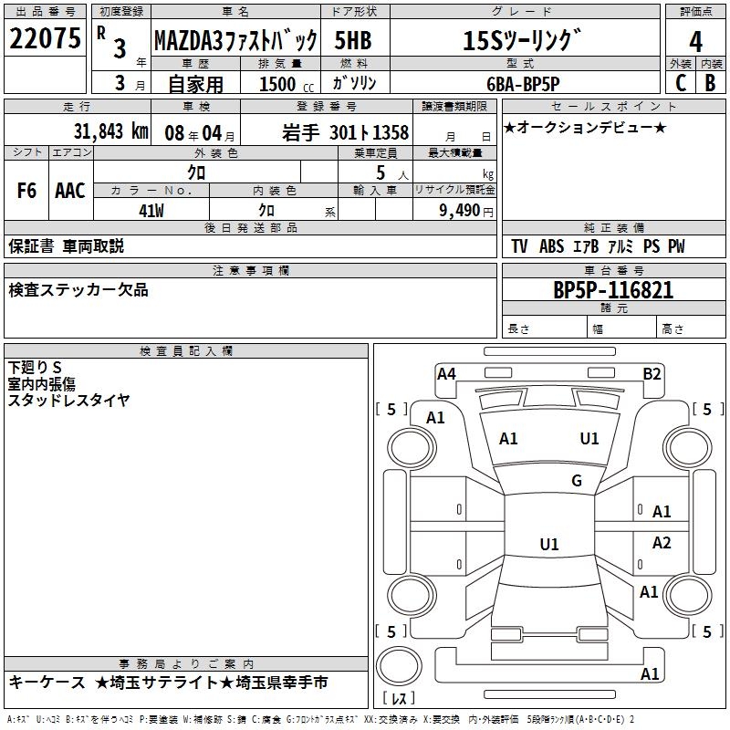The image size is (730, 730).
Task: Click A4 damage mark on diagram
Action: point(446,374)
